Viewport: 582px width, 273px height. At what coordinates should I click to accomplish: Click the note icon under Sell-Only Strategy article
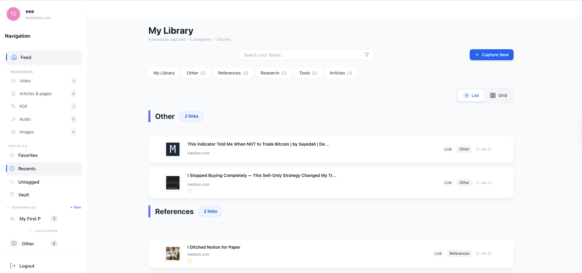(x=190, y=191)
